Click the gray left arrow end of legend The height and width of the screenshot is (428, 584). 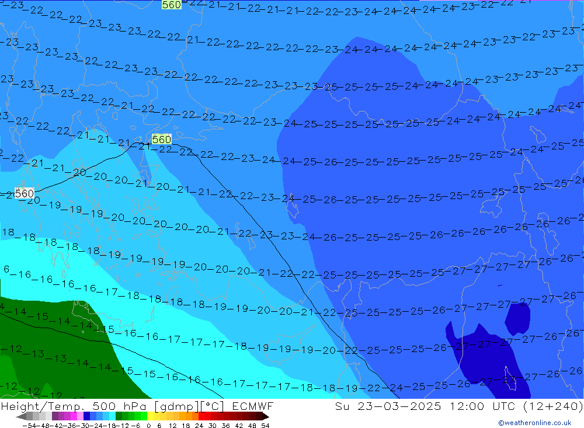coord(21,416)
